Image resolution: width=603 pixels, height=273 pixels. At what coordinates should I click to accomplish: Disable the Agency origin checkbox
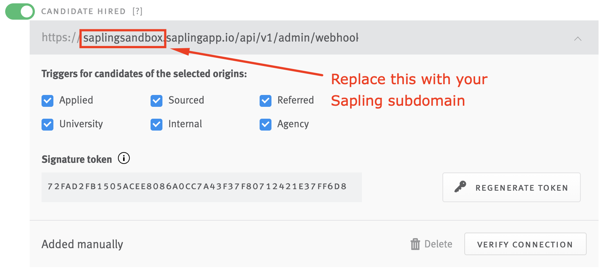pos(266,125)
